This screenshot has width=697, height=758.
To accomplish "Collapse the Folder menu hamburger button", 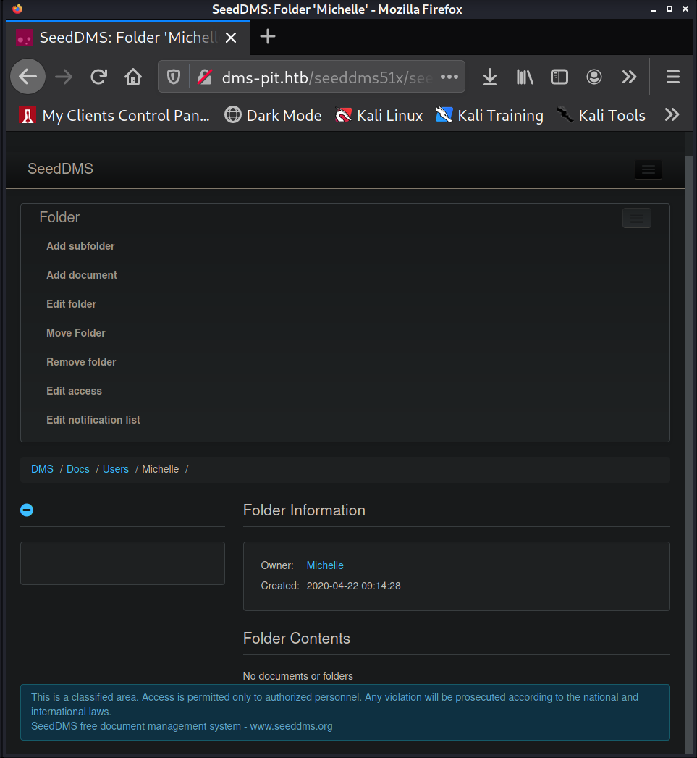I will click(637, 218).
